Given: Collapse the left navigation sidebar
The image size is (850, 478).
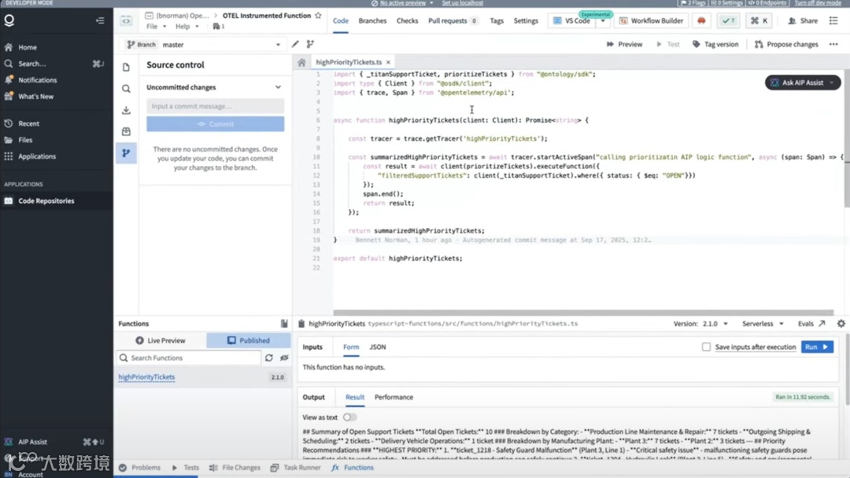Looking at the screenshot, I should tap(100, 20).
